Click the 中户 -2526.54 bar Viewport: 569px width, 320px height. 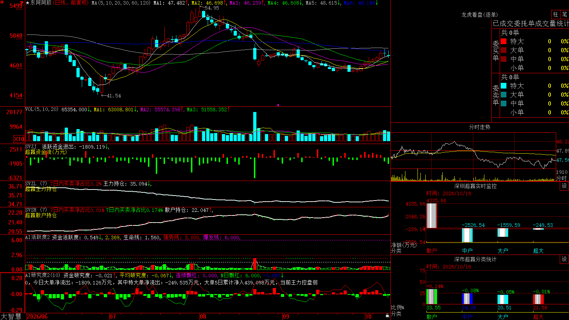[x=467, y=235]
